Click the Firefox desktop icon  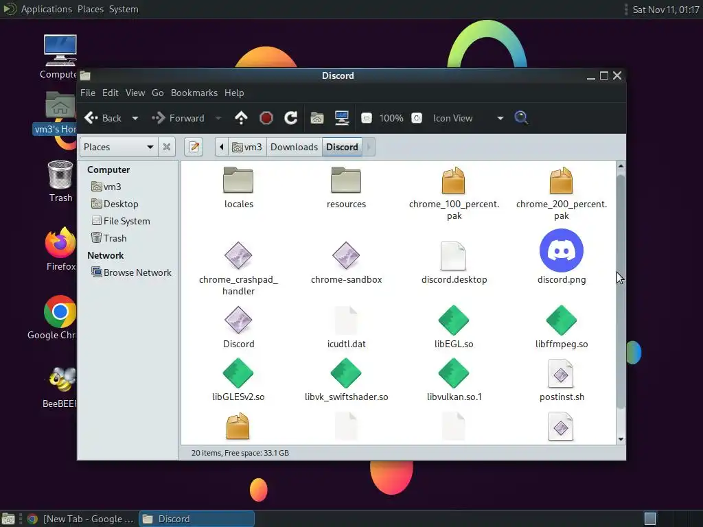pos(60,248)
